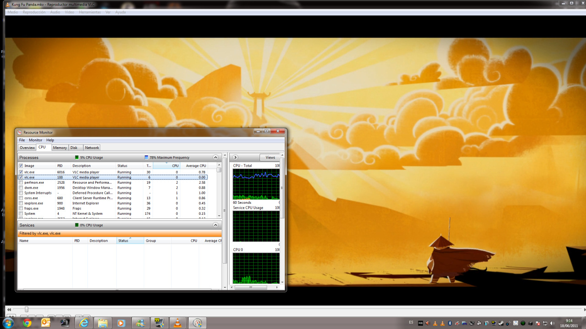Open the Views dropdown for graphs

(270, 158)
